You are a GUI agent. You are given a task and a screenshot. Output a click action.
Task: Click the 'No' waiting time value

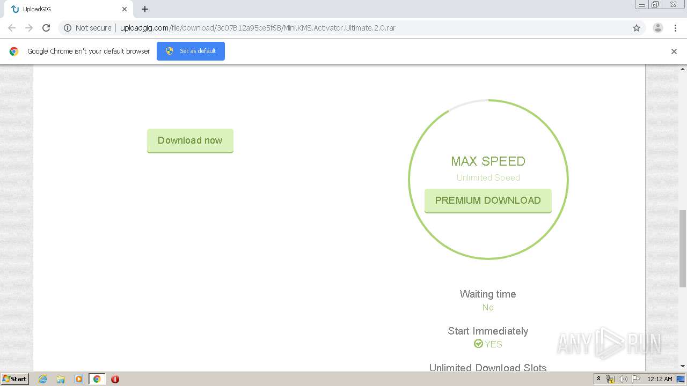pos(488,307)
